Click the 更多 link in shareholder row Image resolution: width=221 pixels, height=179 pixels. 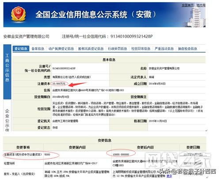pos(169,176)
